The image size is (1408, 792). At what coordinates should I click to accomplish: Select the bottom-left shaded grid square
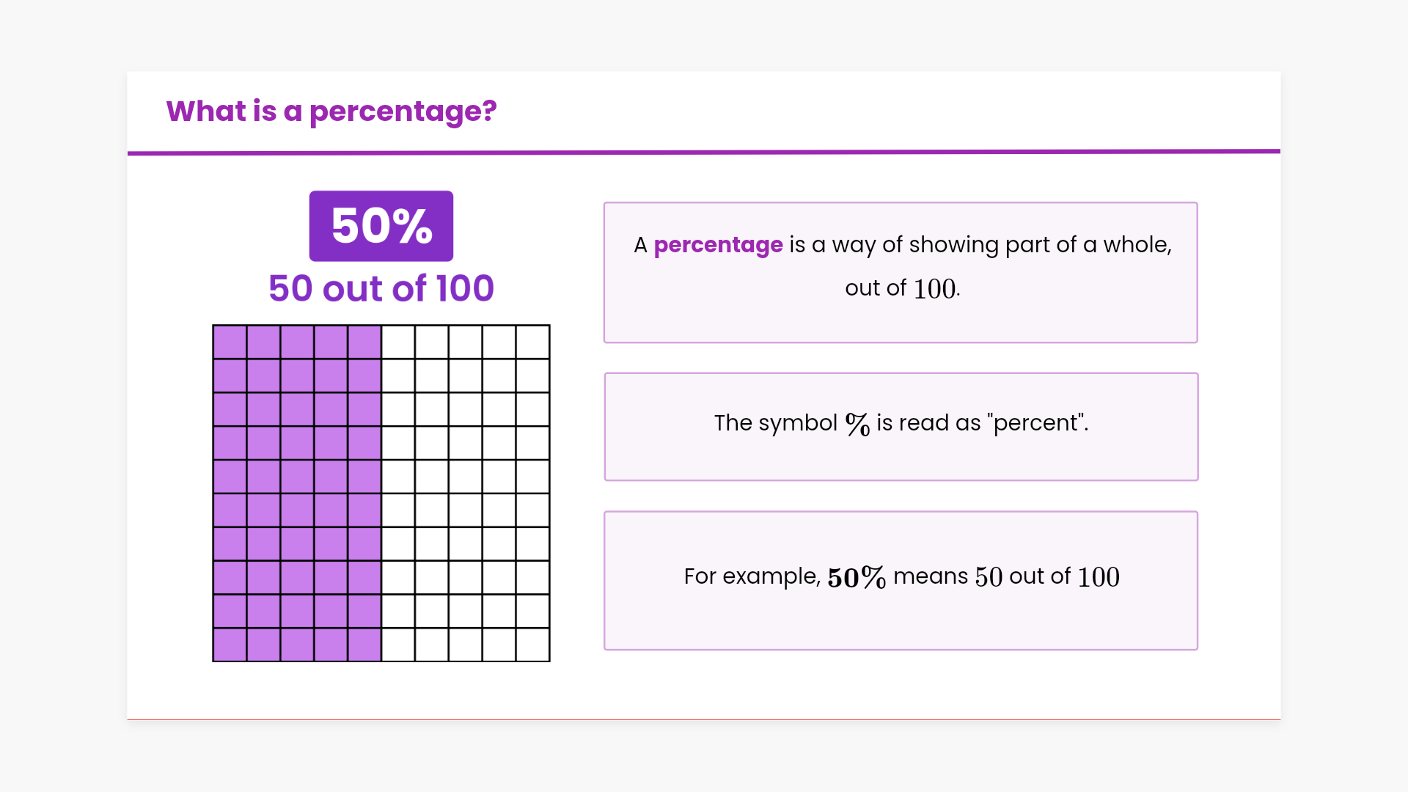[x=230, y=645]
